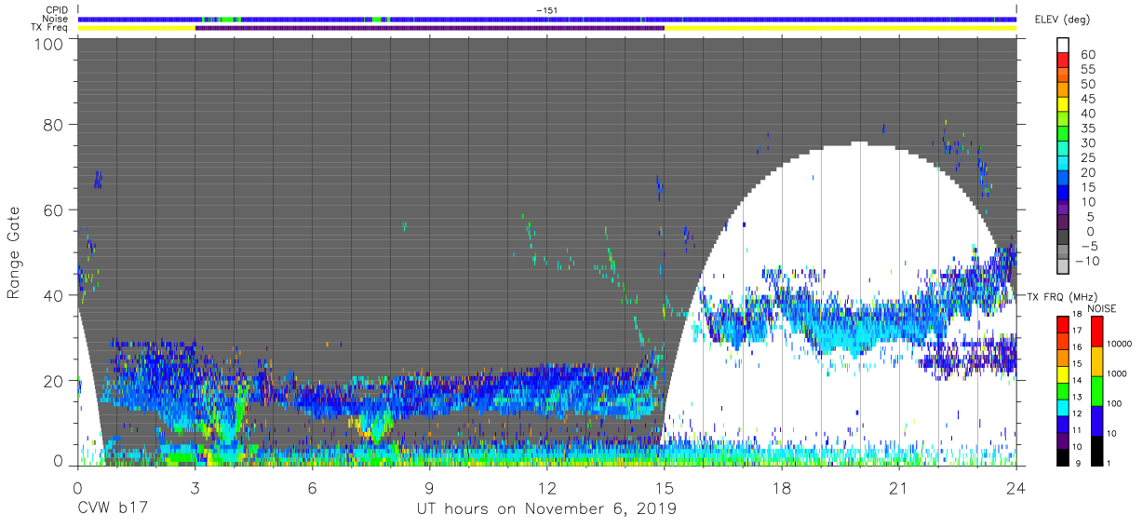Click the '45' label on ELEV scale
Image resolution: width=1143 pixels, height=528 pixels.
click(1087, 99)
